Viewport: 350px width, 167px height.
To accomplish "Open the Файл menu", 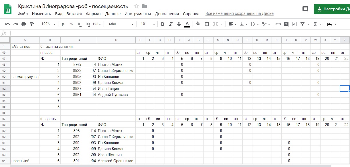I will pos(23,14).
